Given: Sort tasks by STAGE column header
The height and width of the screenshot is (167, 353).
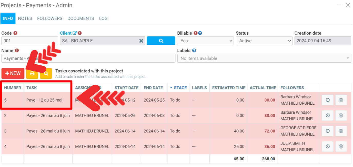Looking at the screenshot, I should click(180, 88).
